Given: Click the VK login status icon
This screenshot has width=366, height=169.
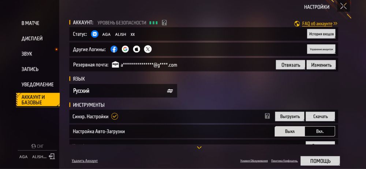Looking at the screenshot, I should click(x=94, y=34).
